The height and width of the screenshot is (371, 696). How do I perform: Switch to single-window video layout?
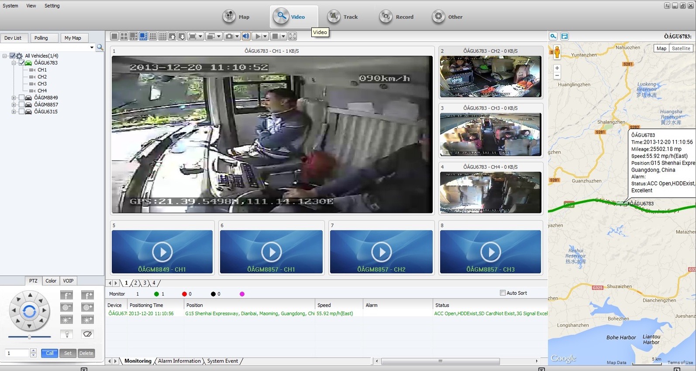point(114,36)
